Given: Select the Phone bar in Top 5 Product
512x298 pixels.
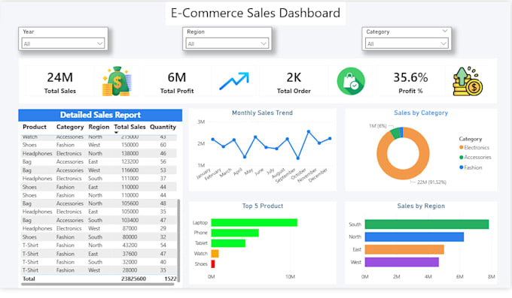Looking at the screenshot, I should click(235, 233).
